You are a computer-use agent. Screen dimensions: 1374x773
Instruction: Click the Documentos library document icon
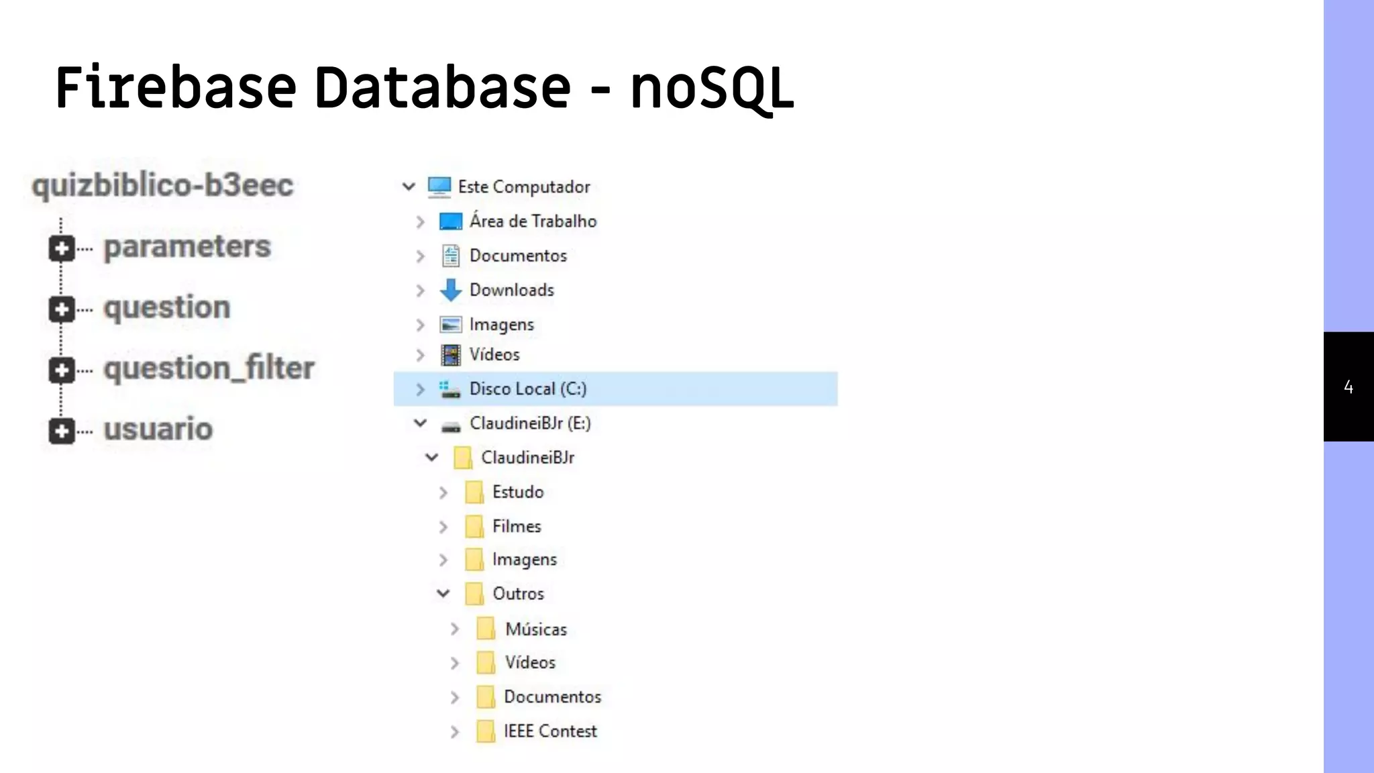(x=451, y=256)
